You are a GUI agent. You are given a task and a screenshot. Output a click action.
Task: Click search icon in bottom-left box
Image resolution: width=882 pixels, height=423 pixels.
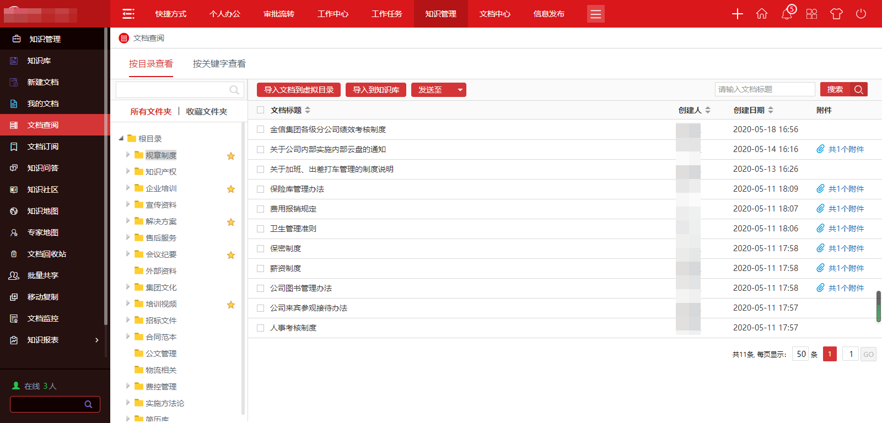click(x=88, y=404)
